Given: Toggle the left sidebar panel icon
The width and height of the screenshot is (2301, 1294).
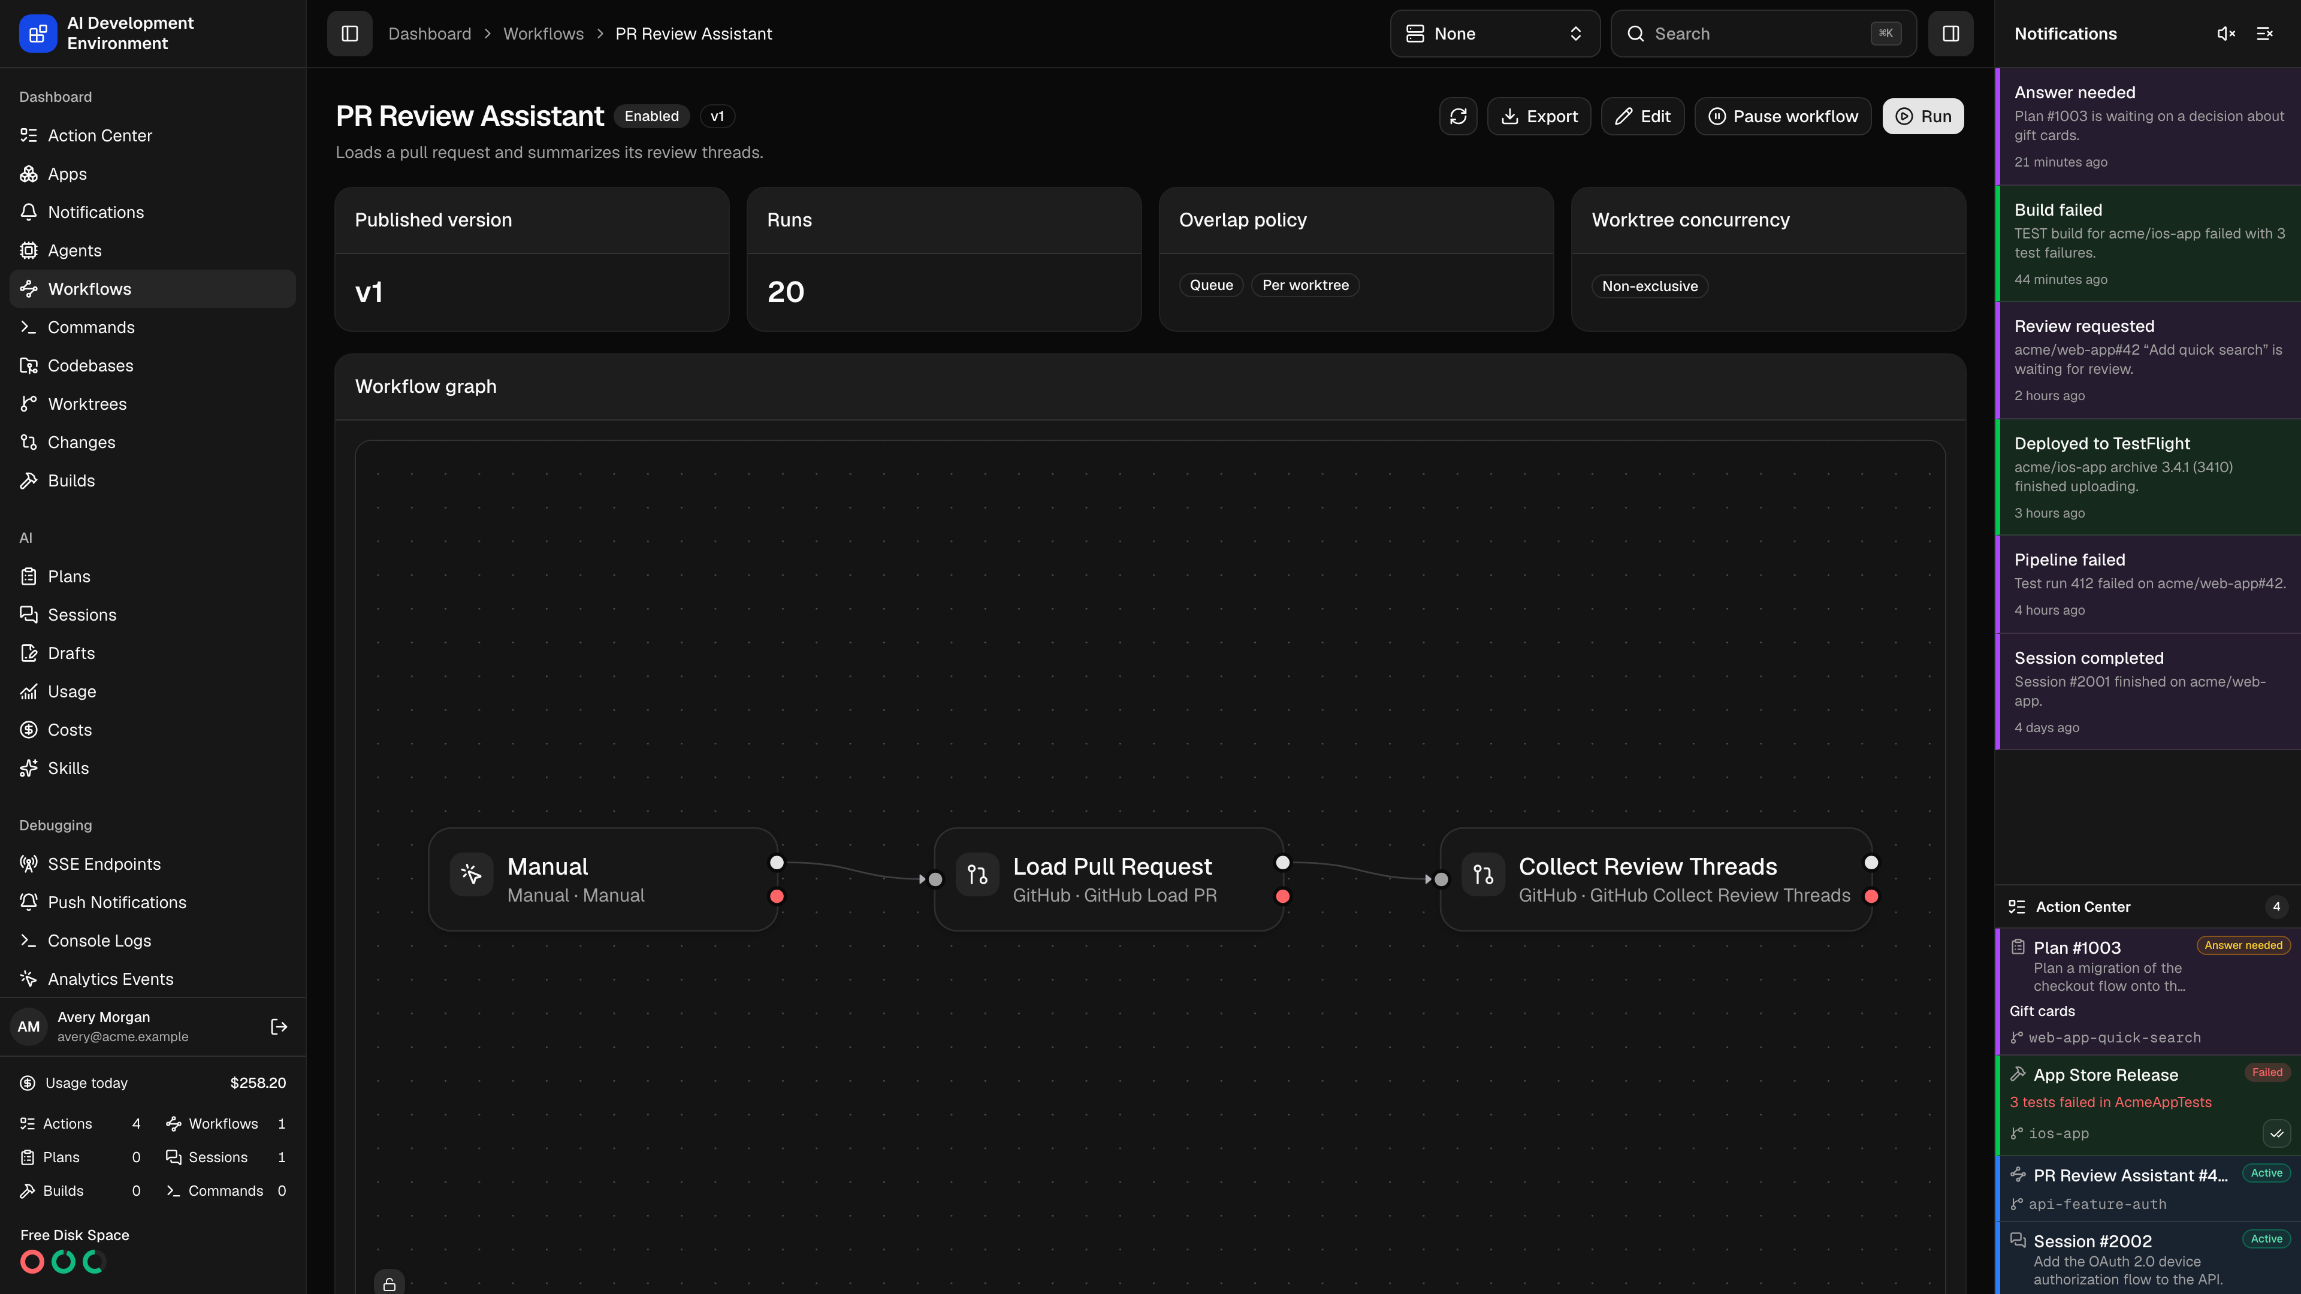Looking at the screenshot, I should click(349, 34).
